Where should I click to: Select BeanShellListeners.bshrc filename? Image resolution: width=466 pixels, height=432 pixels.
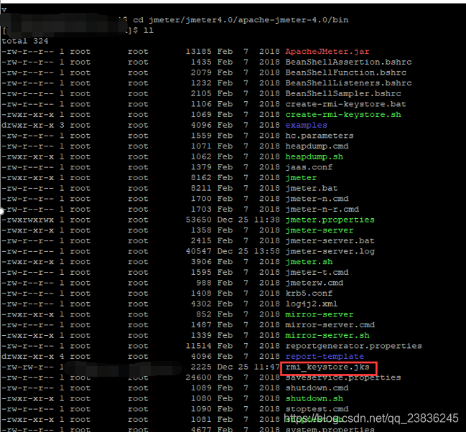(x=348, y=83)
